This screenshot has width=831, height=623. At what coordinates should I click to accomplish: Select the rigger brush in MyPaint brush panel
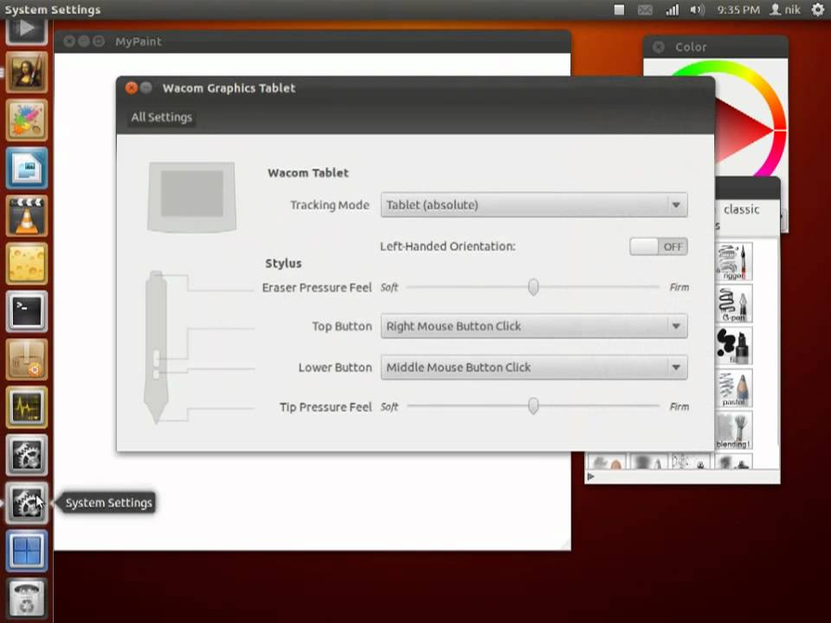pos(734,261)
